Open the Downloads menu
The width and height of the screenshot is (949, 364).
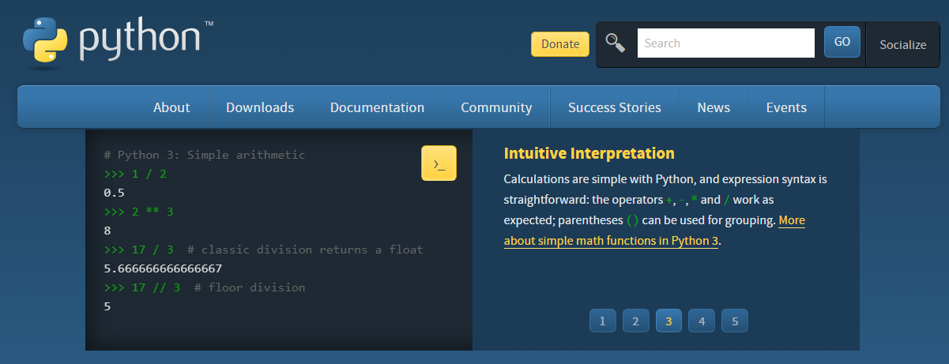(260, 107)
